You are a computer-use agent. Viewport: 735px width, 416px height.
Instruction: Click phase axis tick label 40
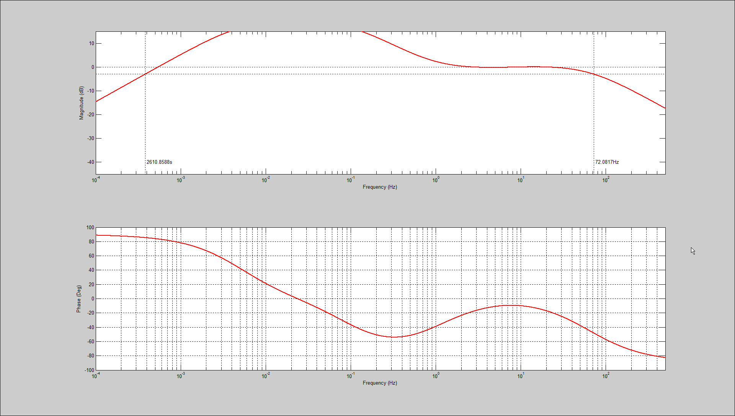point(91,270)
